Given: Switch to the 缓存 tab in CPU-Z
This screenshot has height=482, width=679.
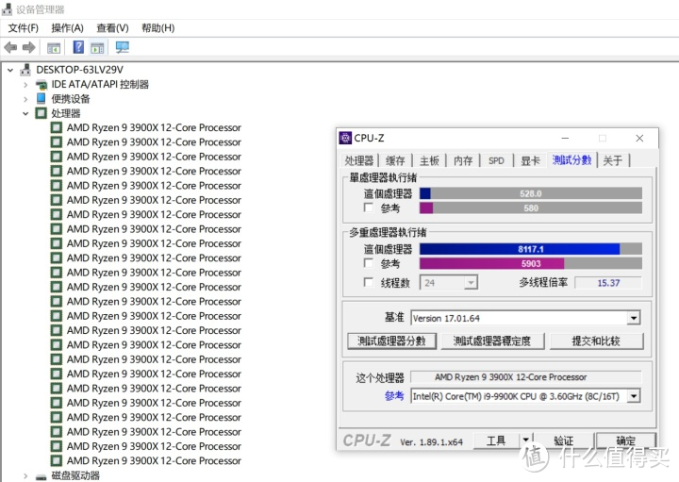Looking at the screenshot, I should [395, 160].
